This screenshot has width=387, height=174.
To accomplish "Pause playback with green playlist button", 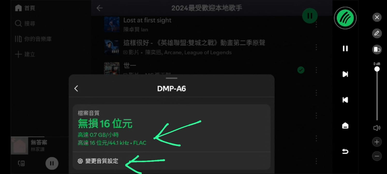I will click(310, 16).
